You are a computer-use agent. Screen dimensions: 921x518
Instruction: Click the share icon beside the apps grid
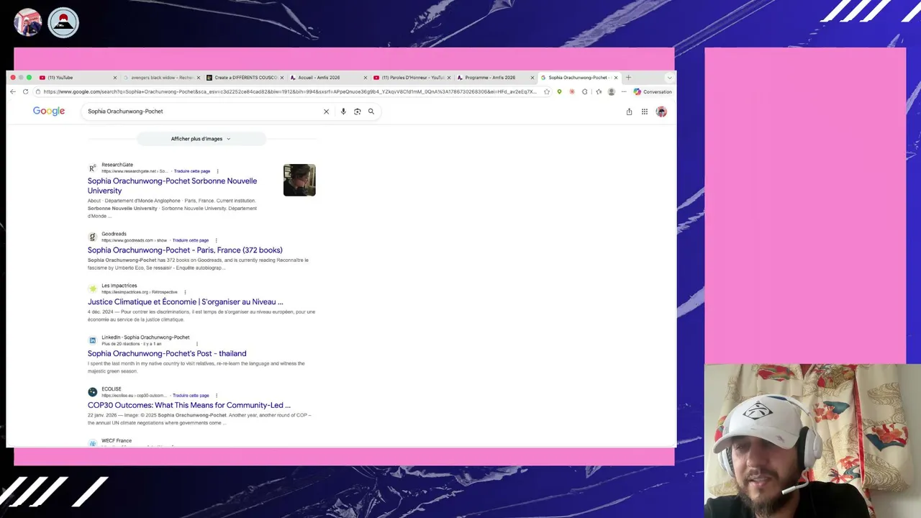pyautogui.click(x=629, y=112)
